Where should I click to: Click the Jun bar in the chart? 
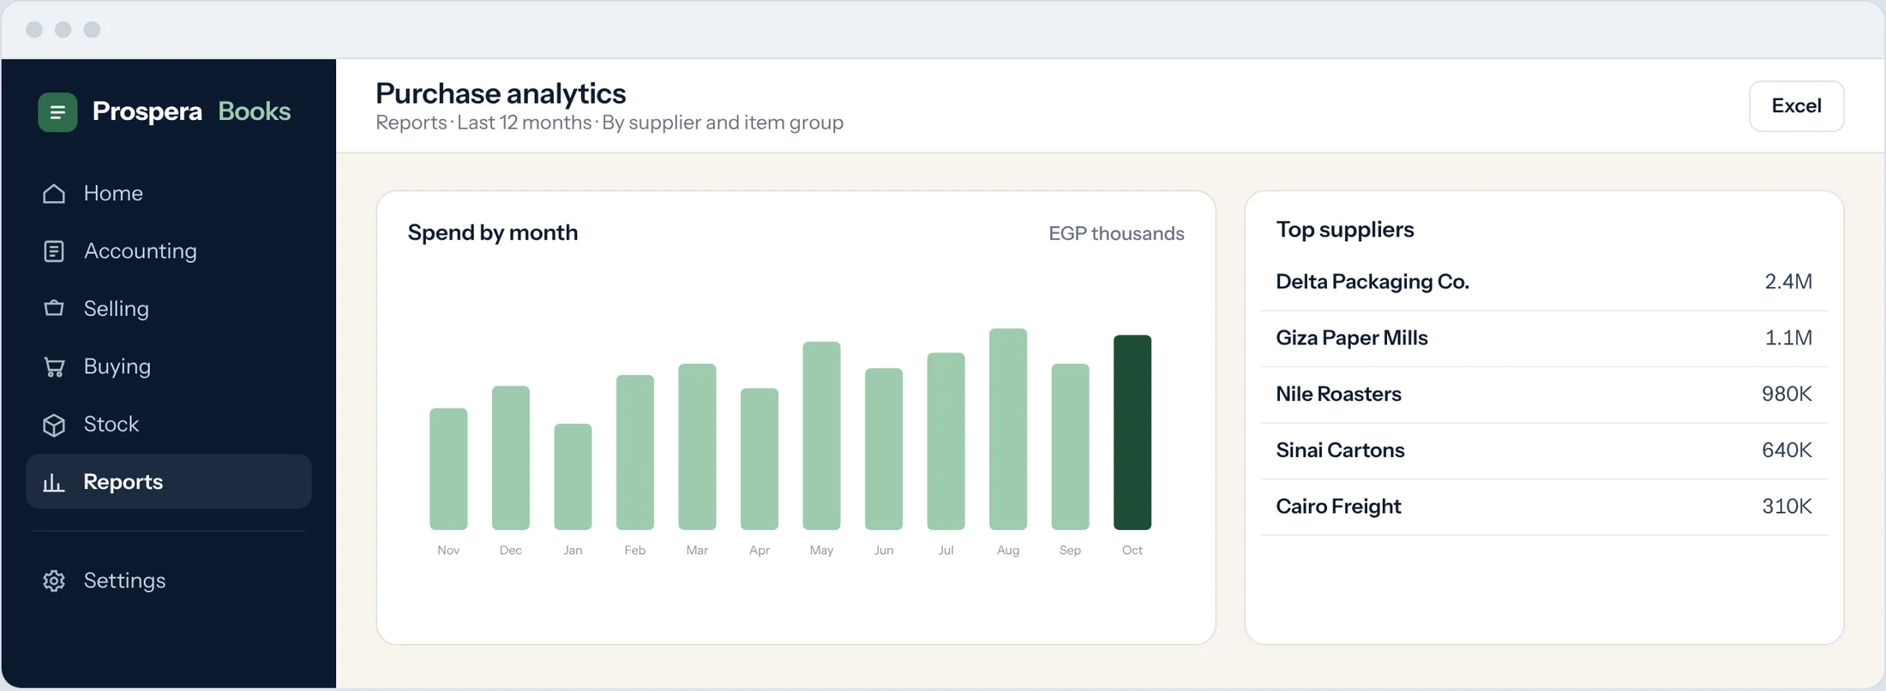pyautogui.click(x=884, y=449)
